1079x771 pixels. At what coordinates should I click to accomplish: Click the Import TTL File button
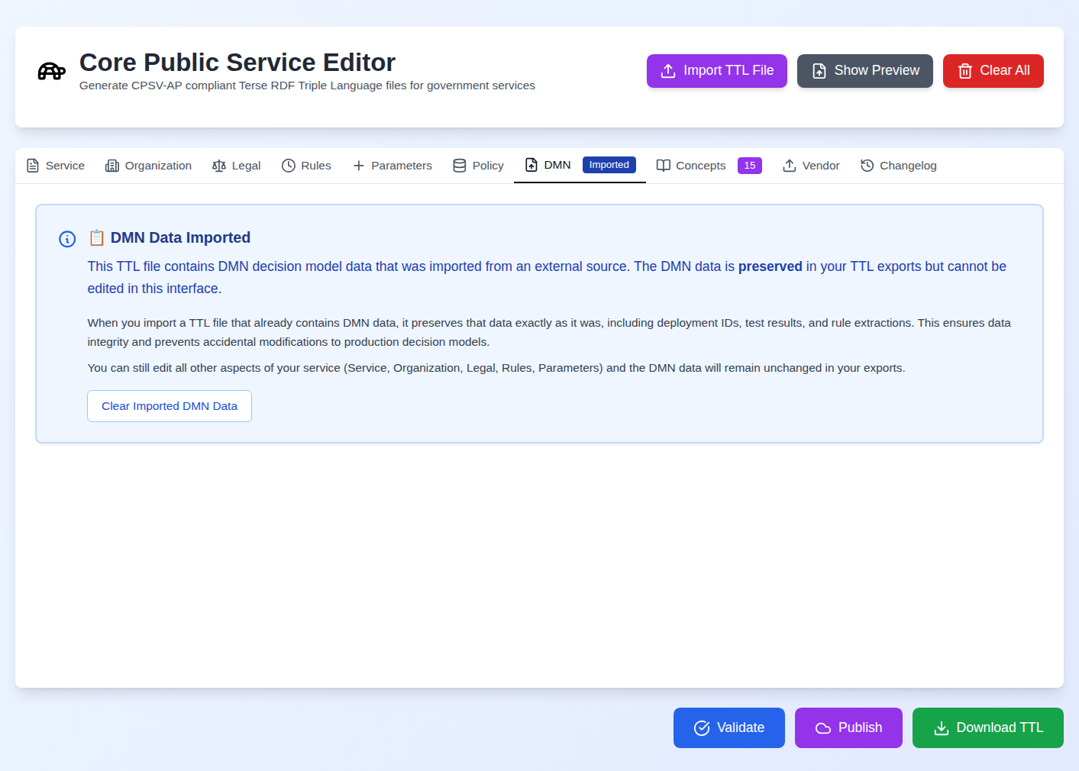716,70
